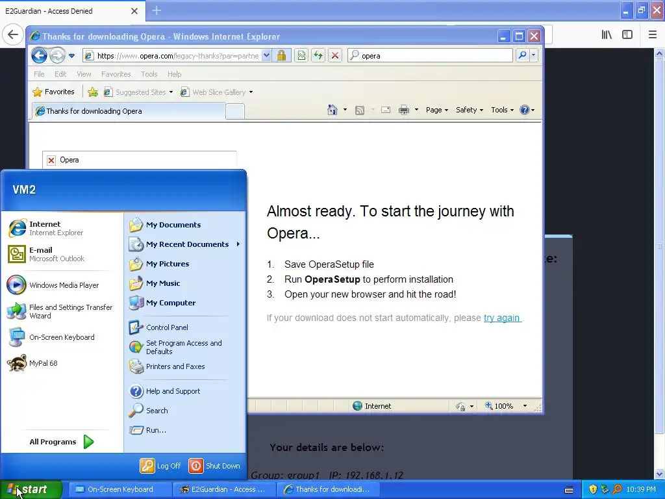Click Search in the Start menu
Screen dimensions: 665x499
(184, 411)
